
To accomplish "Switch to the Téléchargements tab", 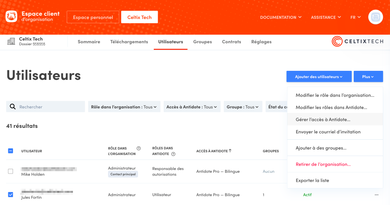I will coord(129,42).
